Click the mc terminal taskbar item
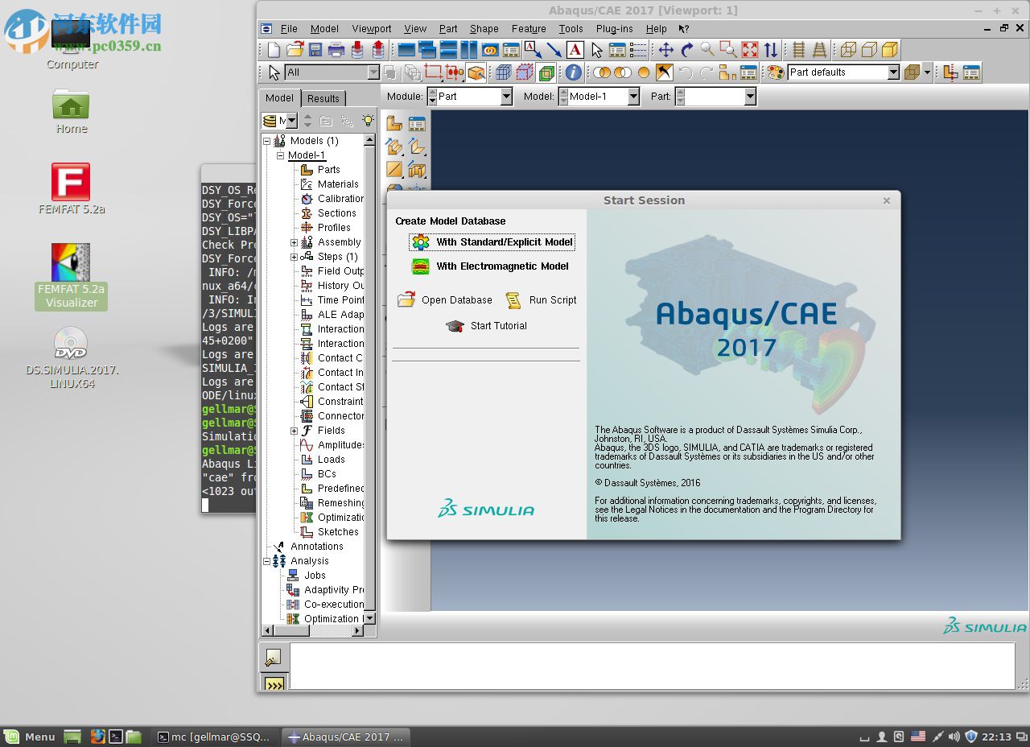Screen dimensions: 1030x747 click(x=215, y=737)
